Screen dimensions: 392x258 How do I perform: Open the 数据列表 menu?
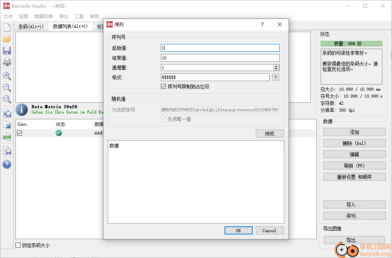(x=44, y=17)
